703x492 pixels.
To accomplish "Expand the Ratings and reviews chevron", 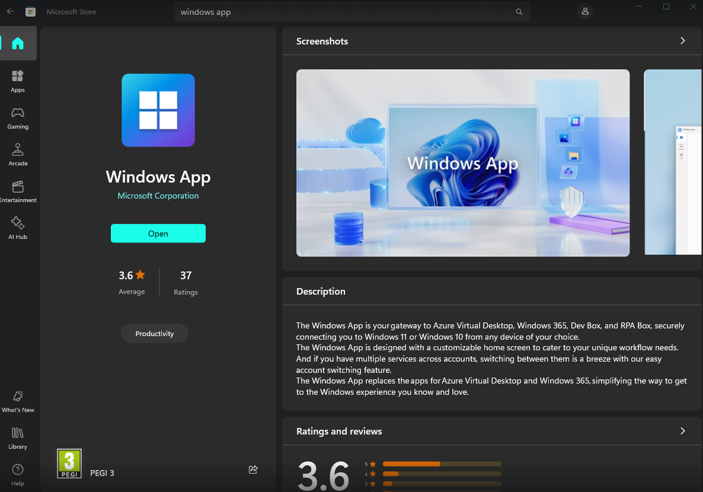I will 683,431.
